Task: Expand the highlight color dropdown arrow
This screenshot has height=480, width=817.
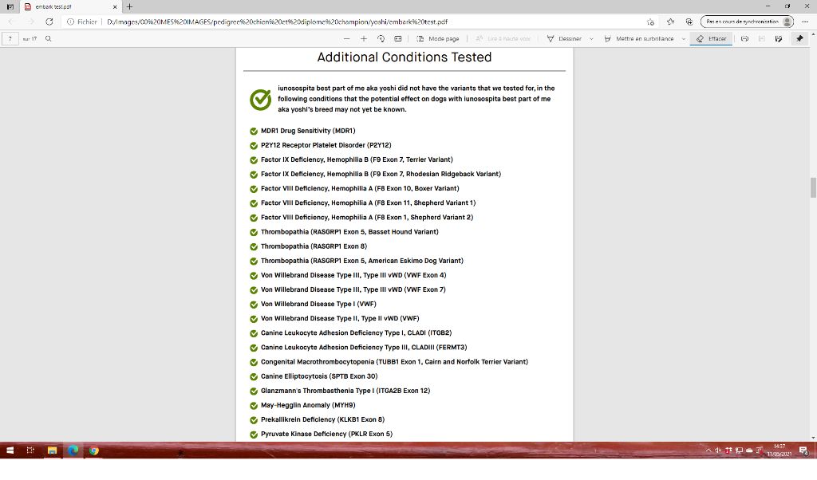Action: click(684, 38)
